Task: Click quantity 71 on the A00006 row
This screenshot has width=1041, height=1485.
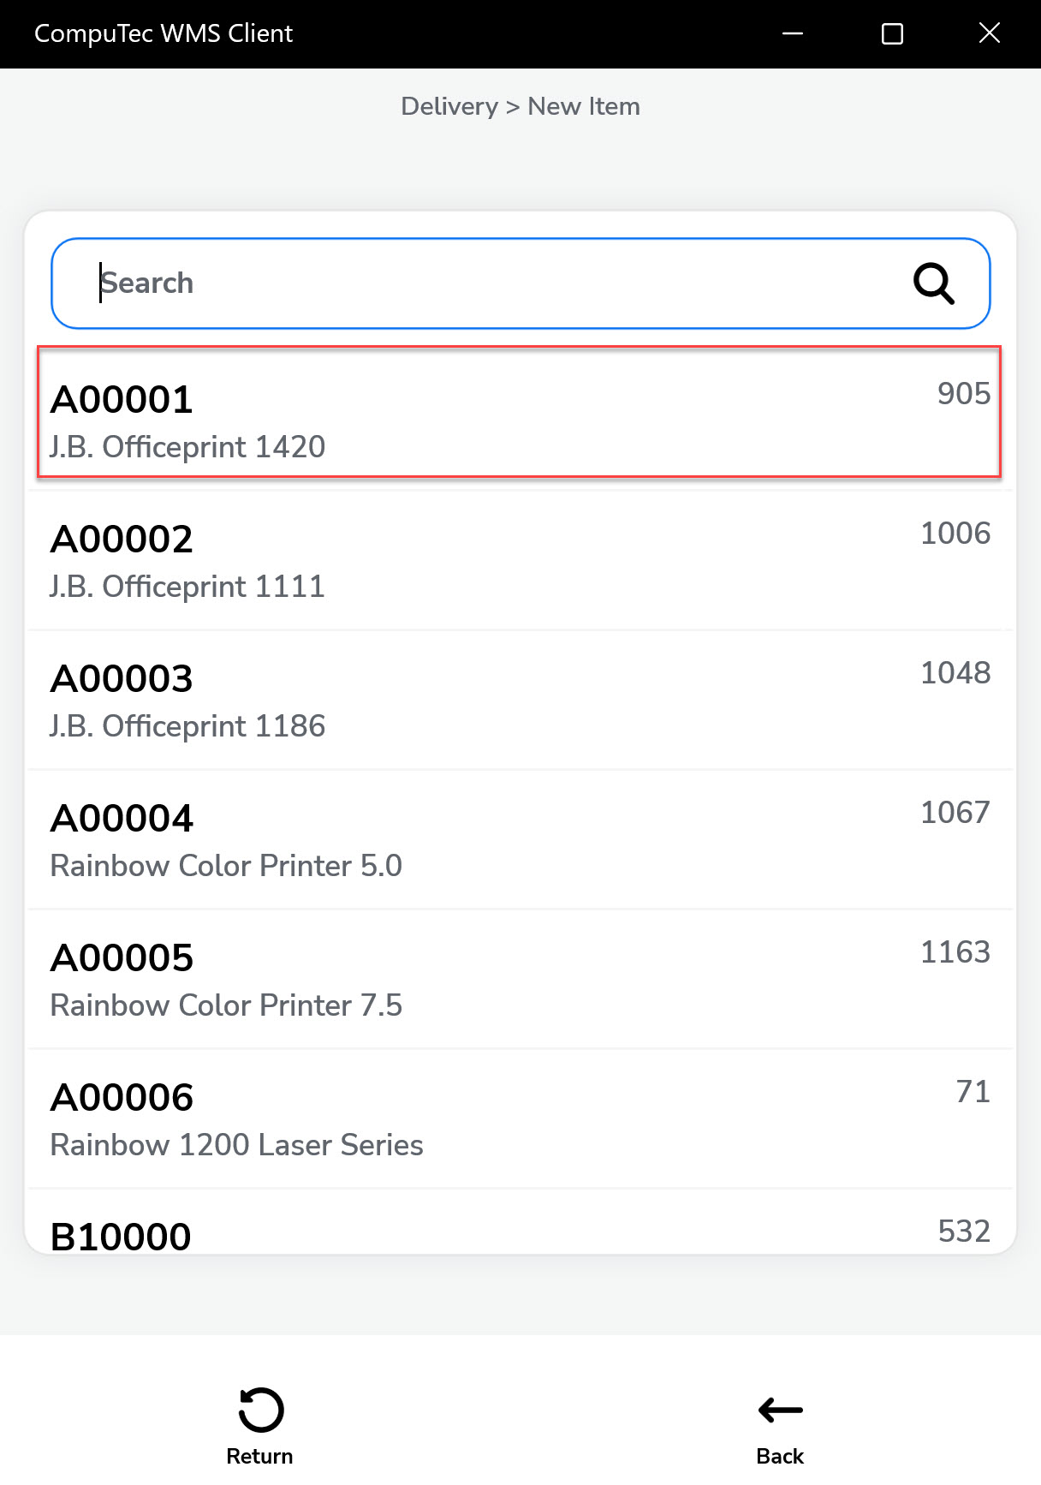Action: click(973, 1092)
